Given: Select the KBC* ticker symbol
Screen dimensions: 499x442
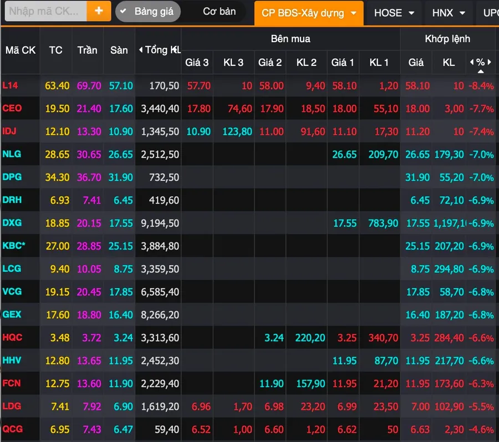Looking at the screenshot, I should click(14, 246).
